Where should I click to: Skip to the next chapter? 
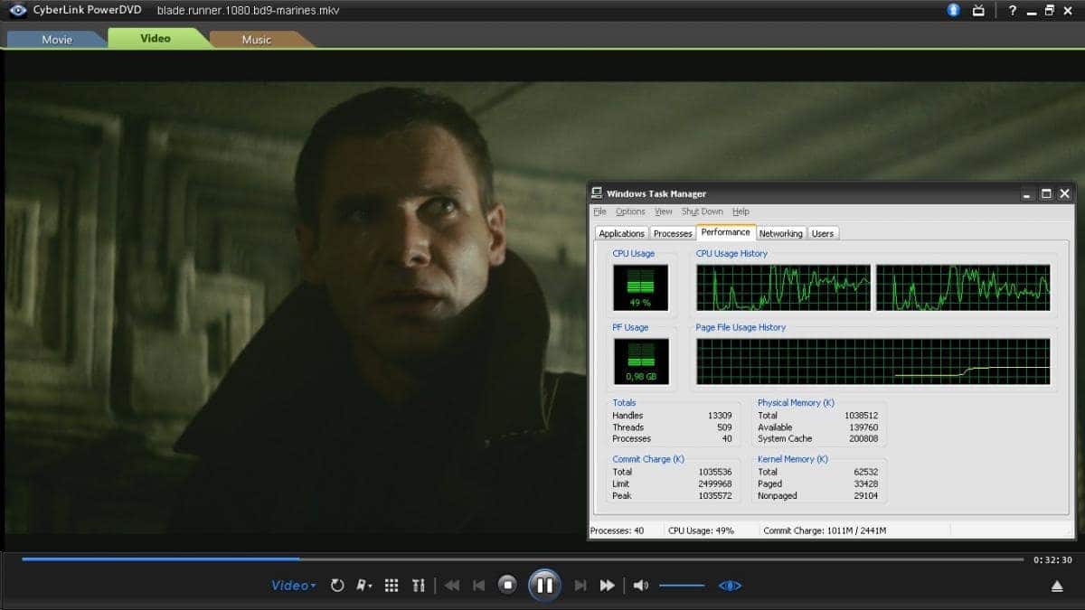pos(580,586)
